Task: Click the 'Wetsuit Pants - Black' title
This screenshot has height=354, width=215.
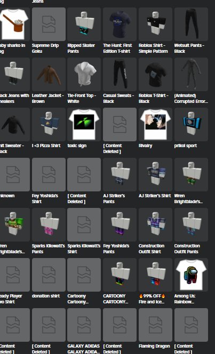Action: 189,49
